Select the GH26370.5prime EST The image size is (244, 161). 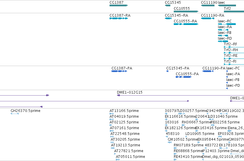[15, 114]
